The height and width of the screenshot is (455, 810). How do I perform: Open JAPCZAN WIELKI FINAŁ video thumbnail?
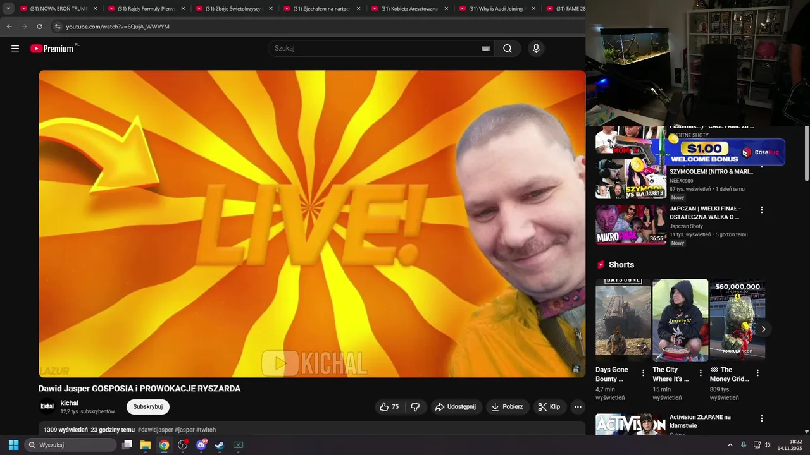pyautogui.click(x=630, y=224)
